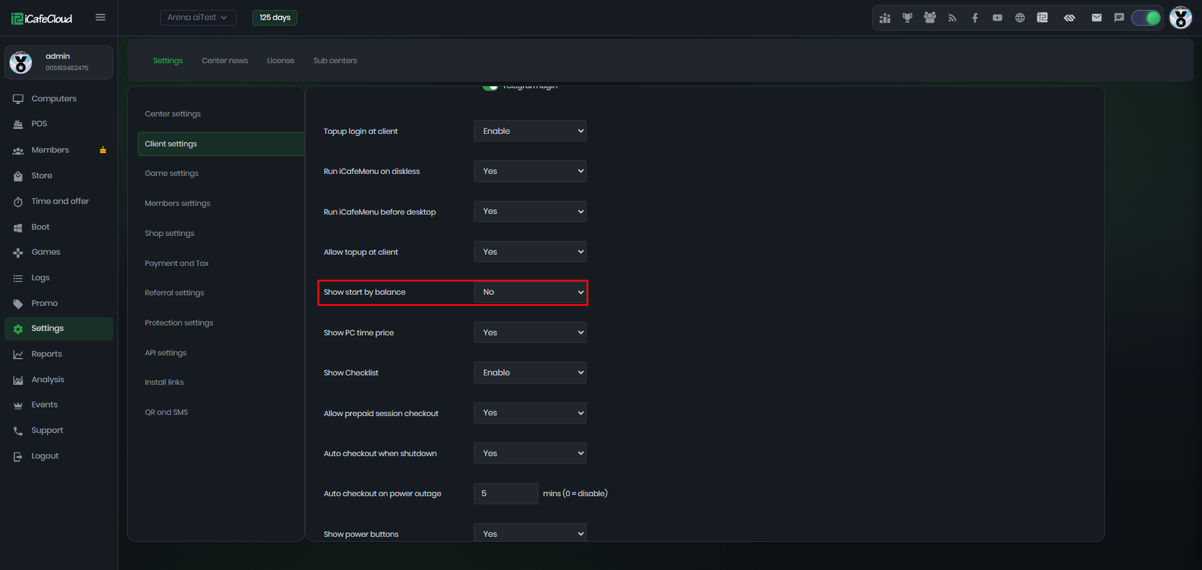Open the Facebook icon
Viewport: 1202px width, 570px height.
[975, 18]
